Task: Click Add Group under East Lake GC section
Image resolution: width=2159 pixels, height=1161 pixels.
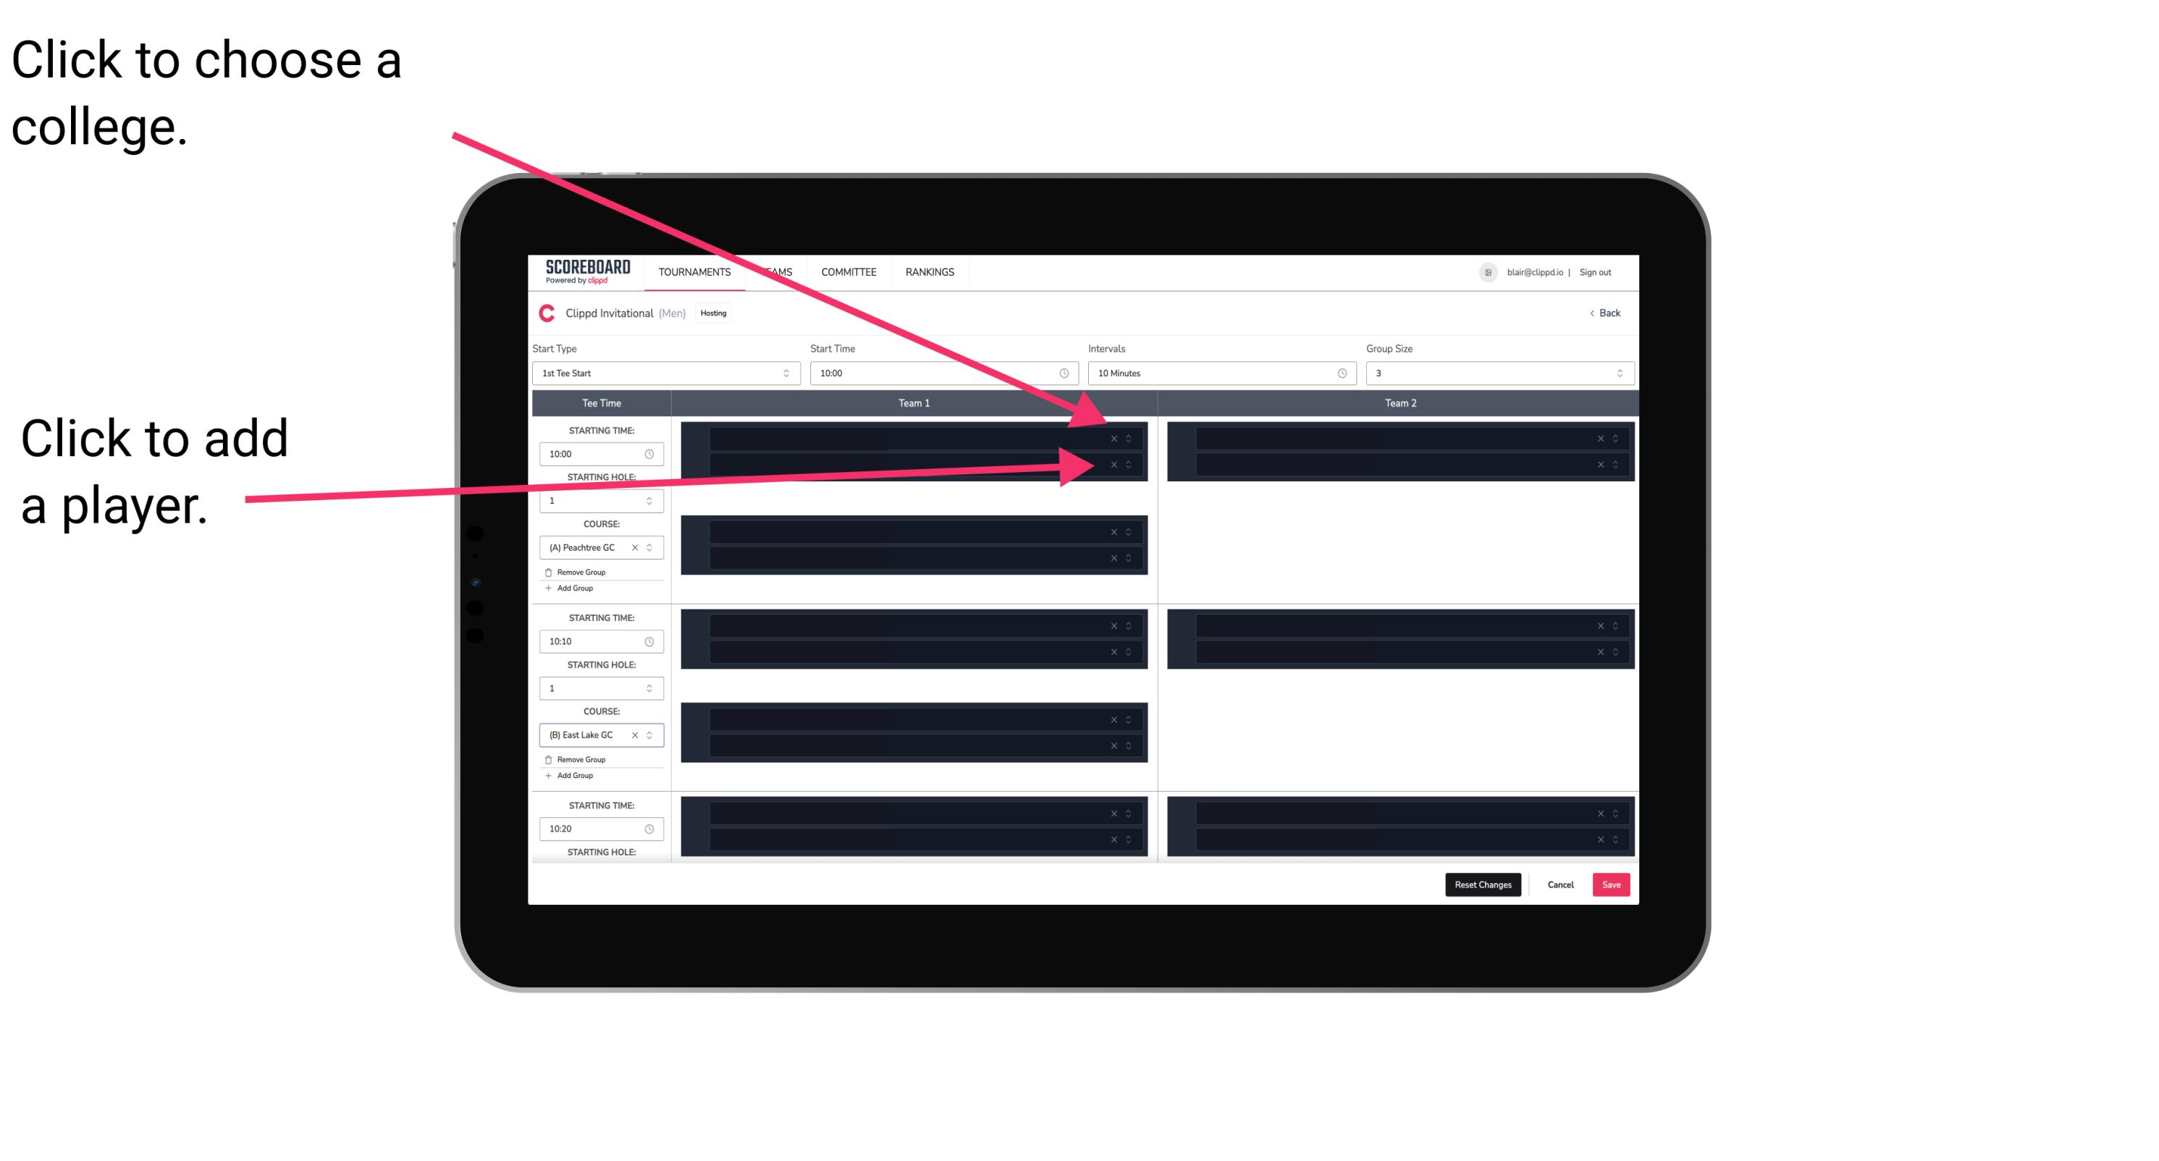Action: pyautogui.click(x=573, y=777)
